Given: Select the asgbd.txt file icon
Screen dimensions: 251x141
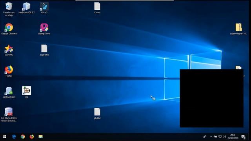Looking at the screenshot, I should [x=44, y=50].
